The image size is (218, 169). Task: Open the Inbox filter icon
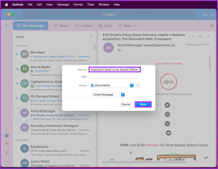click(x=91, y=37)
